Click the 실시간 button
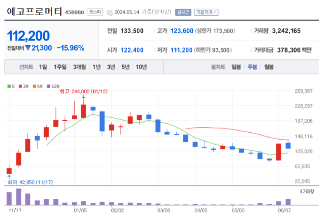 pyautogui.click(x=183, y=12)
